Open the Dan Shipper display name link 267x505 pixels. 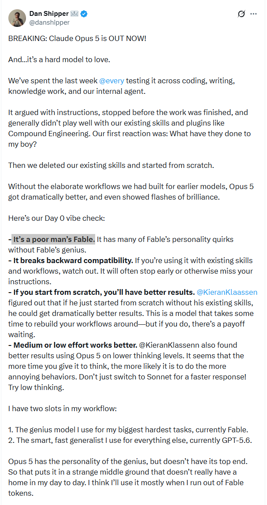49,14
